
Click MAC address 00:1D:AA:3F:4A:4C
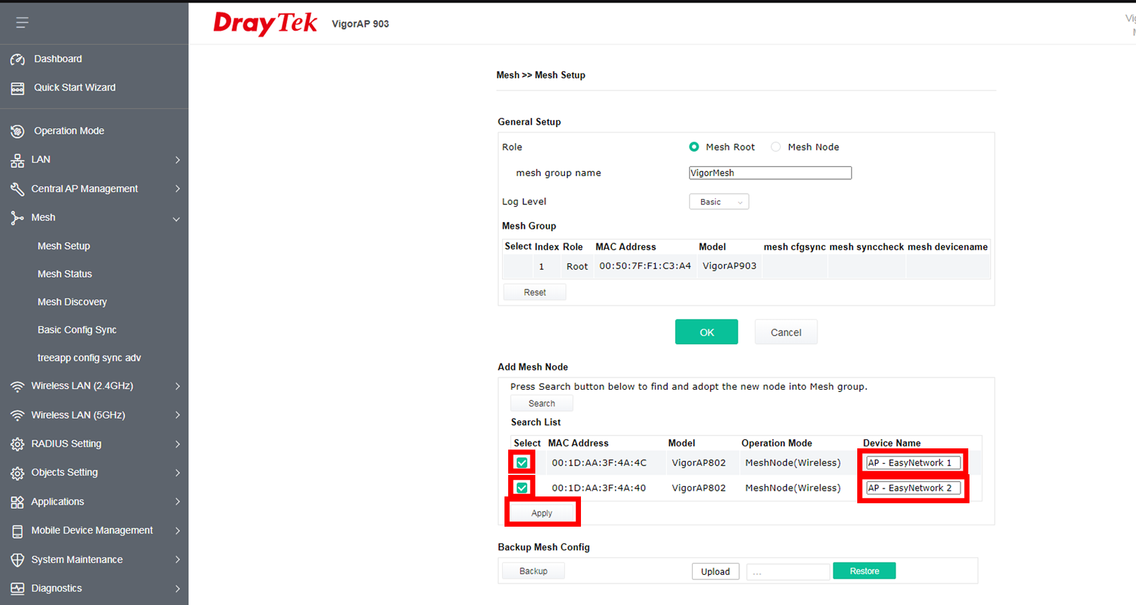(599, 463)
